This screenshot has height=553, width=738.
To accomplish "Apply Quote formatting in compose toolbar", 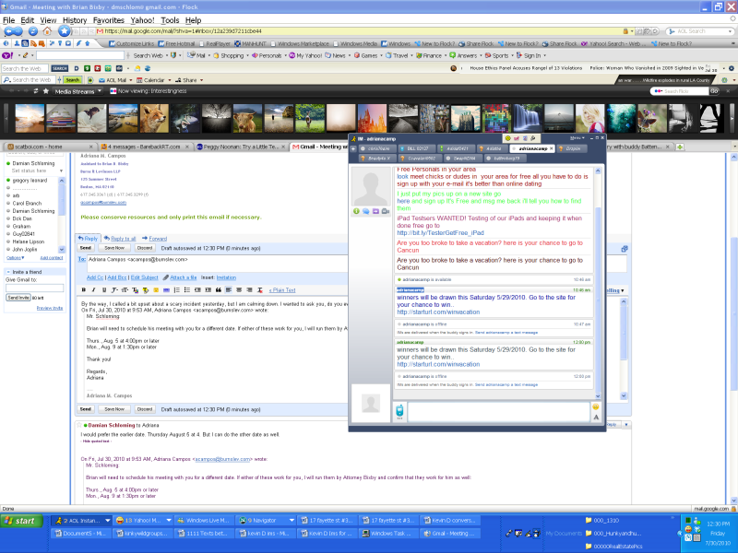I will point(219,290).
